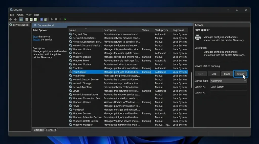
Task: Select the Power service row
Action: (128, 106)
